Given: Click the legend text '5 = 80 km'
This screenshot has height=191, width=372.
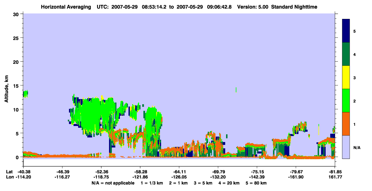Looking at the screenshot, I should (256, 183).
